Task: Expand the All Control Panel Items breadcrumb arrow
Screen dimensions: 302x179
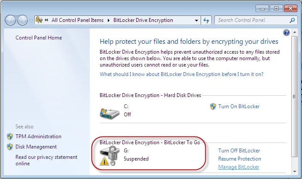Action: point(108,20)
